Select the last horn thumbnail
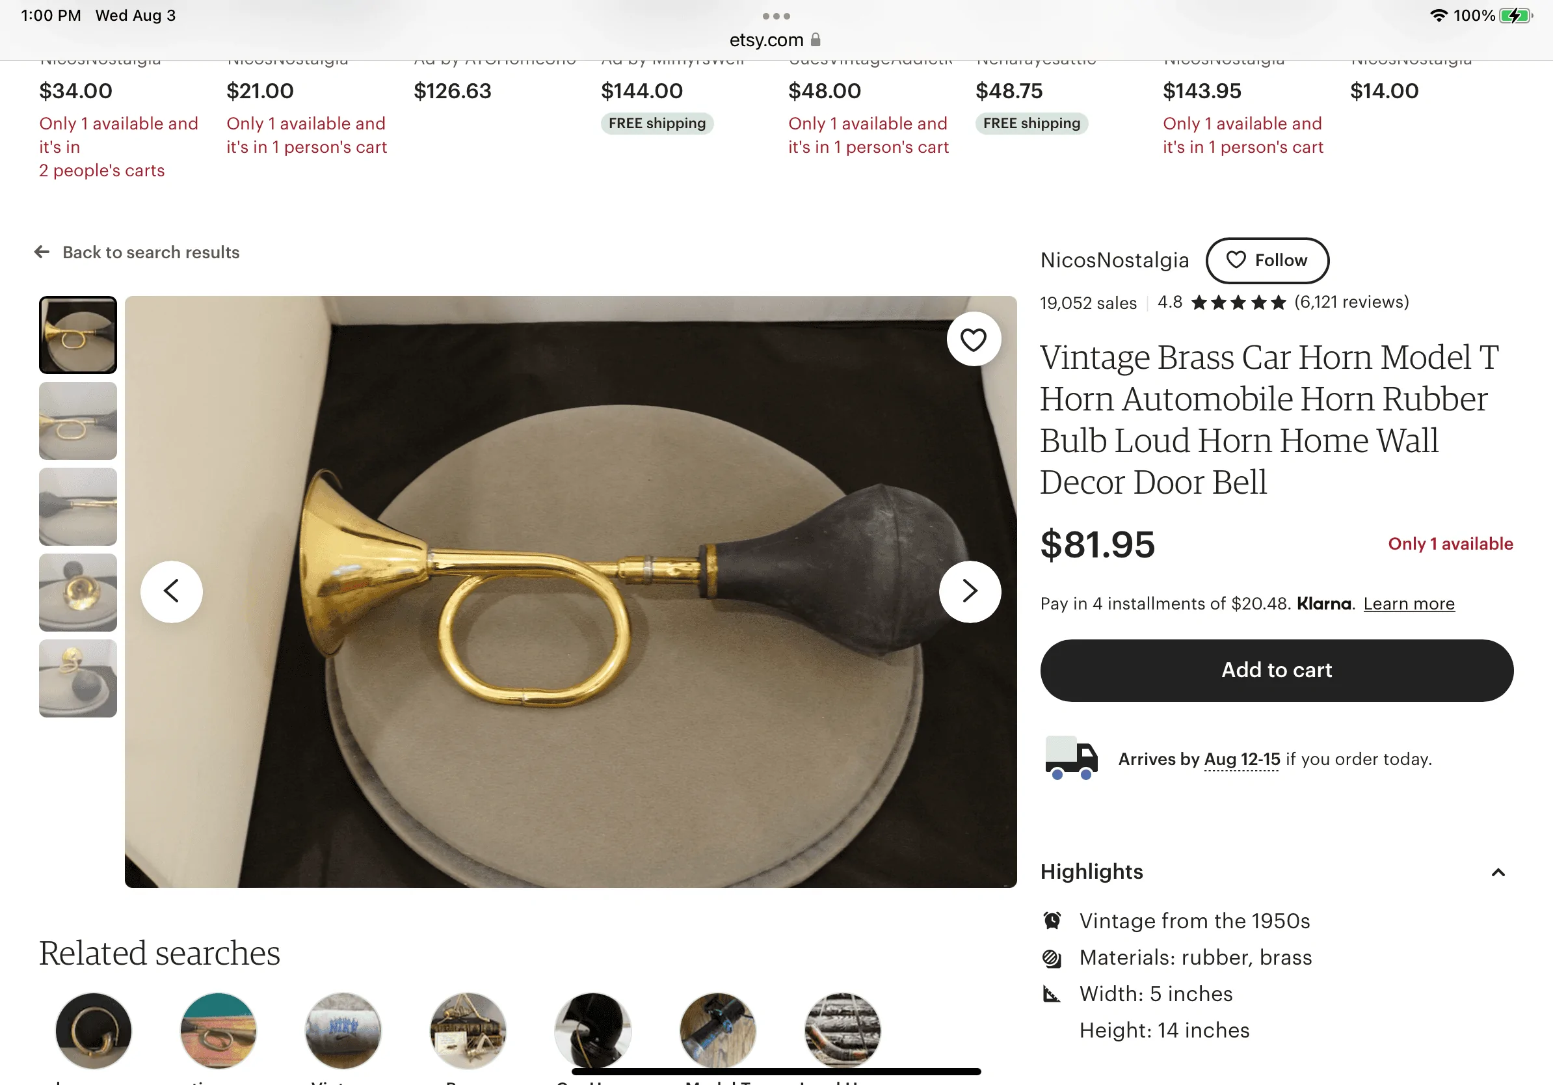1553x1085 pixels. click(78, 678)
